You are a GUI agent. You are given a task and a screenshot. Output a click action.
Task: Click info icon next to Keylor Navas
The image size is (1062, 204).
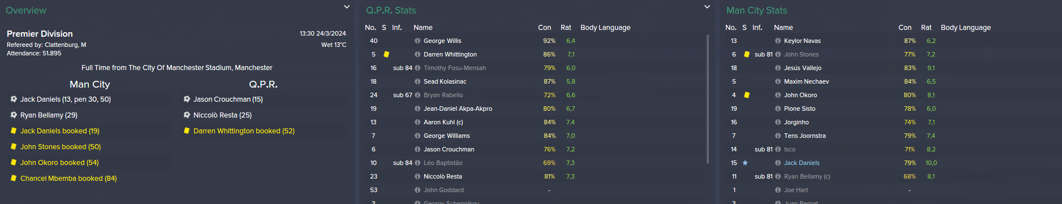(x=778, y=41)
